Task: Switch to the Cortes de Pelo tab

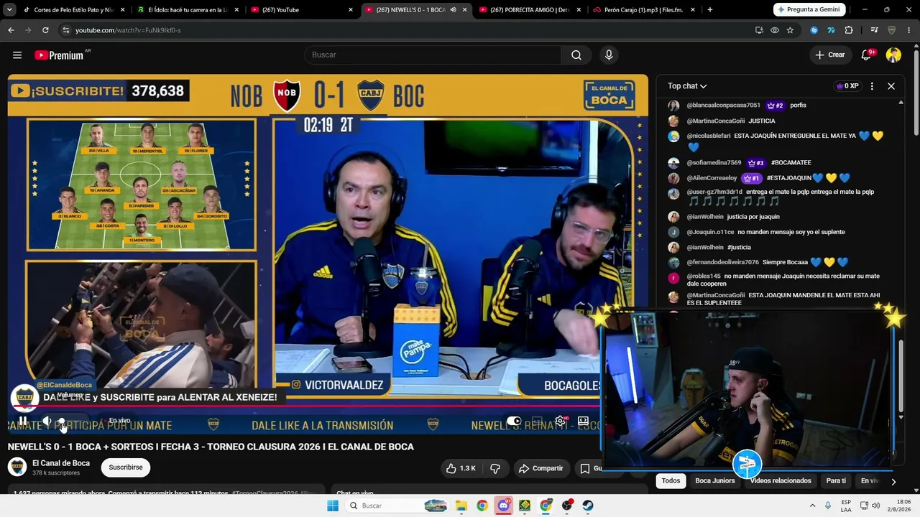Action: coord(73,10)
